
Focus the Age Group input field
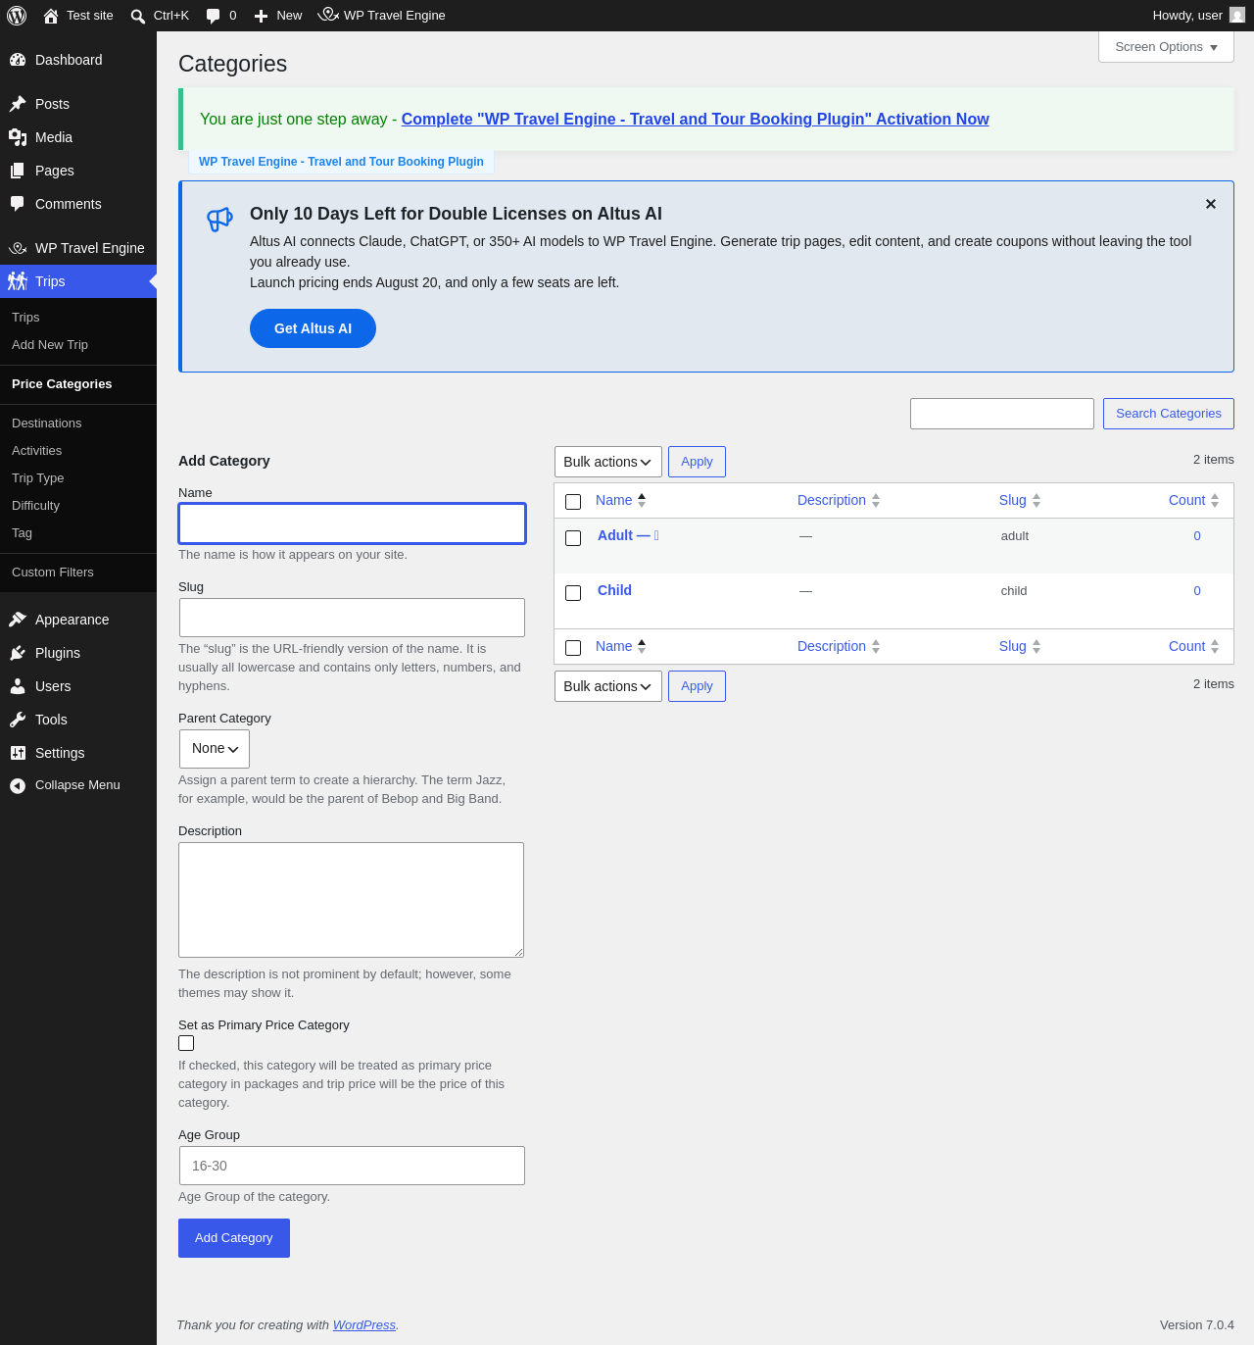tap(352, 1166)
